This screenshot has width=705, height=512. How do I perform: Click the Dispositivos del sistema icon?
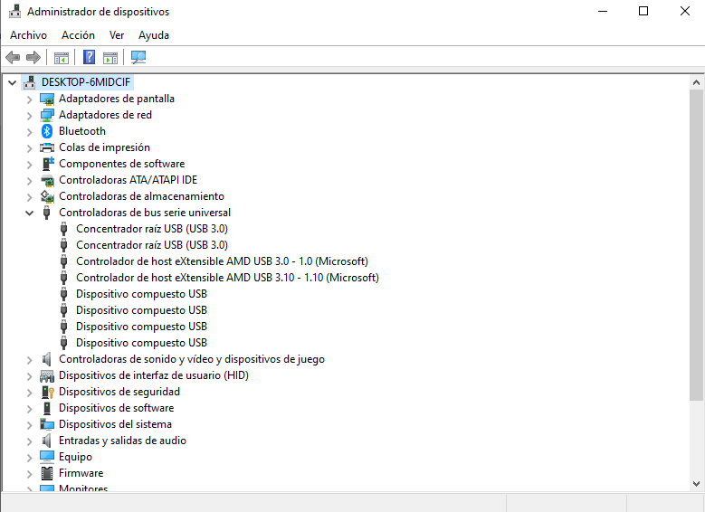coord(47,424)
